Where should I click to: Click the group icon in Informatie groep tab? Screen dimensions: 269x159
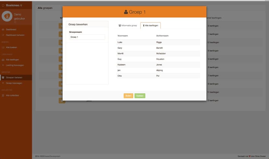(120, 26)
